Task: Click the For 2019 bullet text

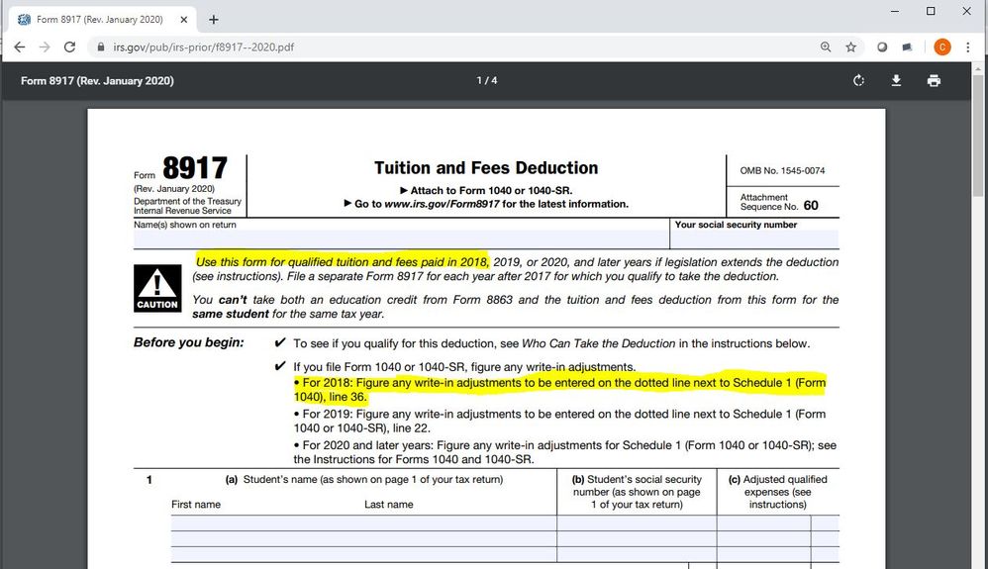Action: [559, 421]
